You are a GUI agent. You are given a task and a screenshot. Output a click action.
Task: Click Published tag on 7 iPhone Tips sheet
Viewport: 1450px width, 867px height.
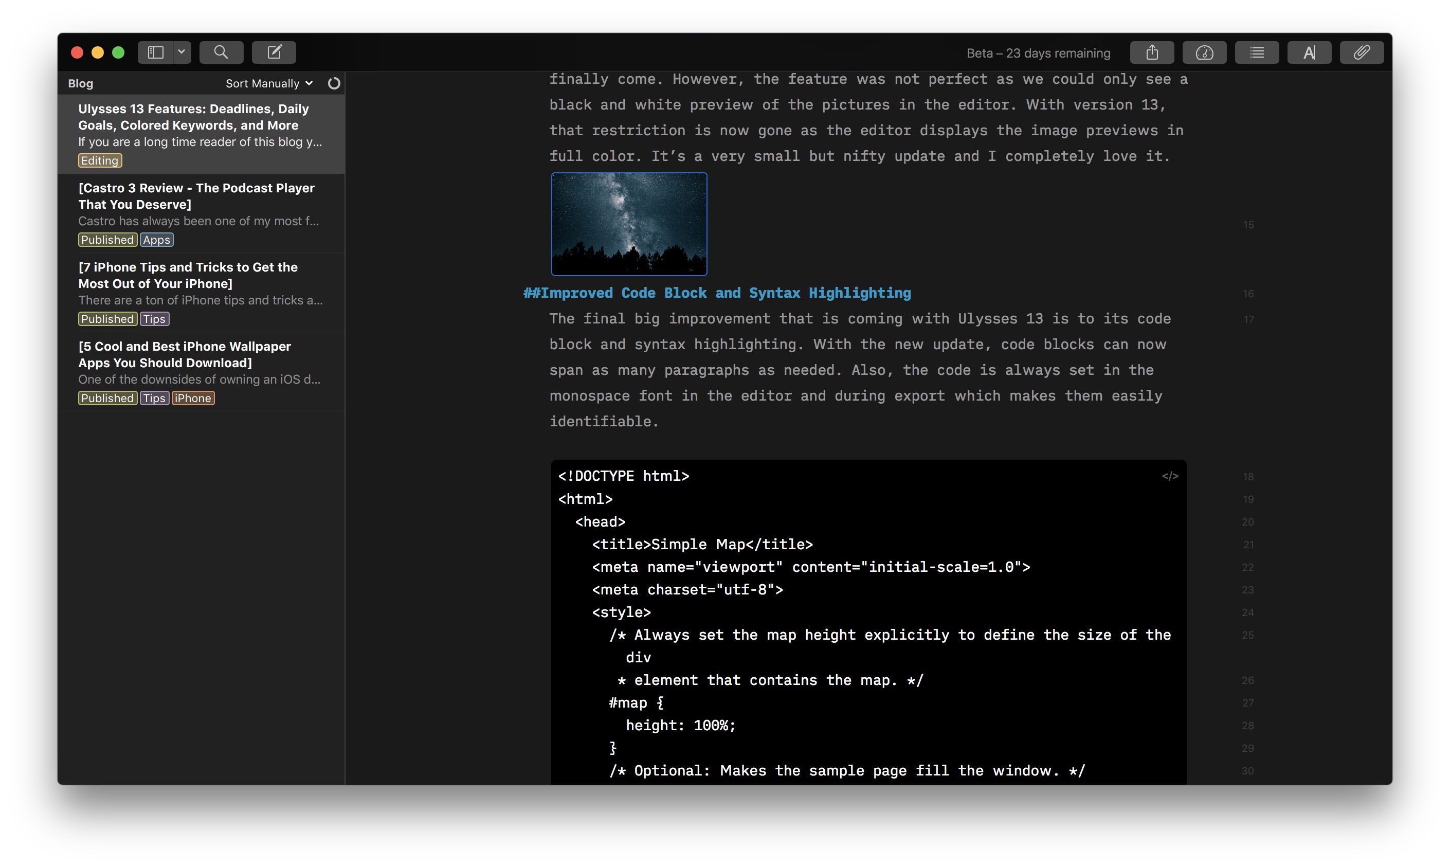pyautogui.click(x=107, y=319)
